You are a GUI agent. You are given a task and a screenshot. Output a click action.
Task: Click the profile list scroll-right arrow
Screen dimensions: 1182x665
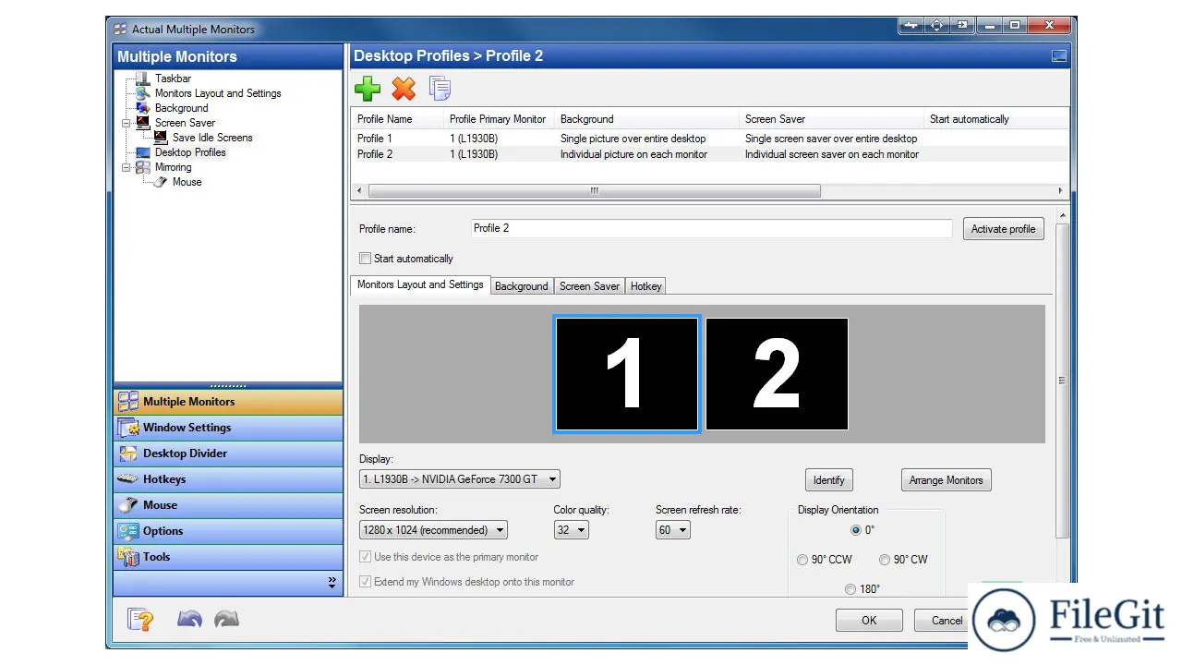1060,191
